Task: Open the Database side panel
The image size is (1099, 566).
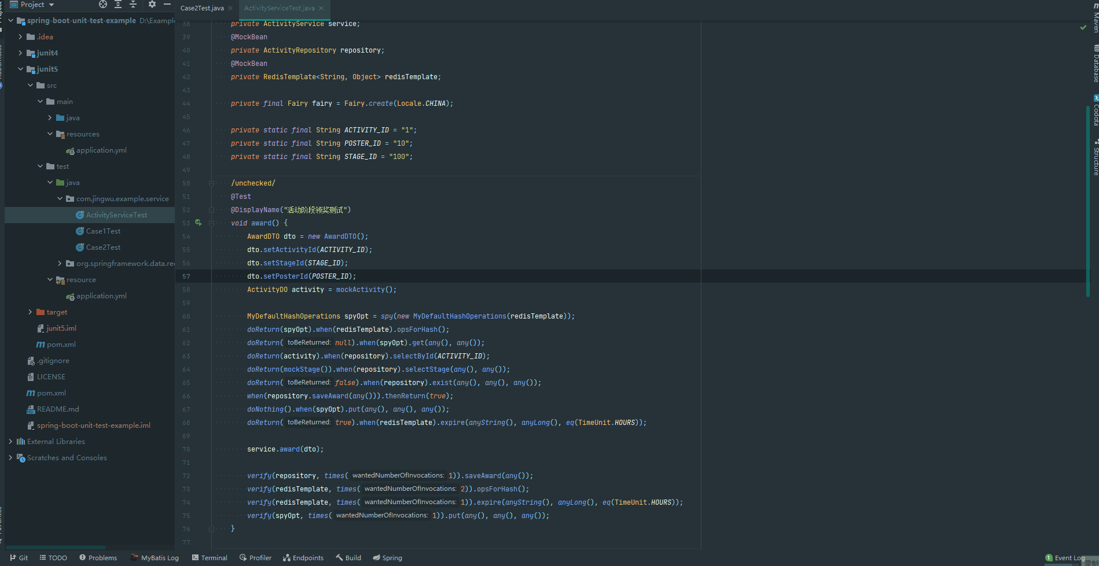Action: tap(1095, 64)
